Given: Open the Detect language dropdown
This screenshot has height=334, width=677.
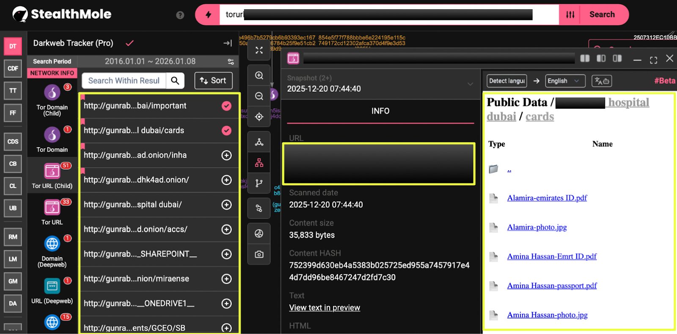Looking at the screenshot, I should [x=506, y=81].
